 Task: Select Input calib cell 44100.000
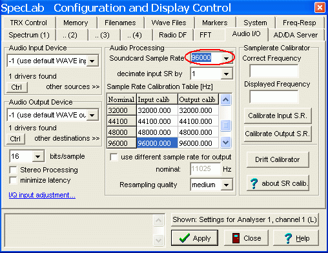(x=157, y=121)
